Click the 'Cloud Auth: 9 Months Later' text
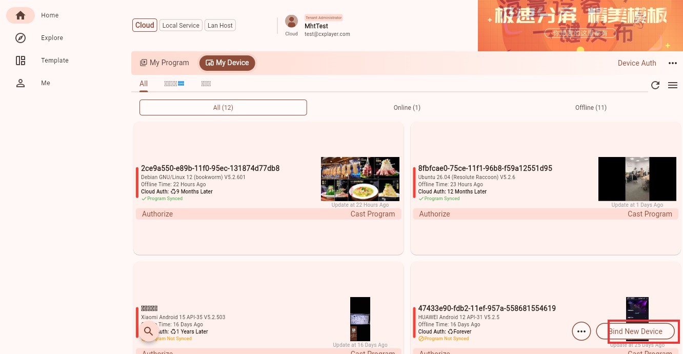The width and height of the screenshot is (683, 354). tap(177, 191)
